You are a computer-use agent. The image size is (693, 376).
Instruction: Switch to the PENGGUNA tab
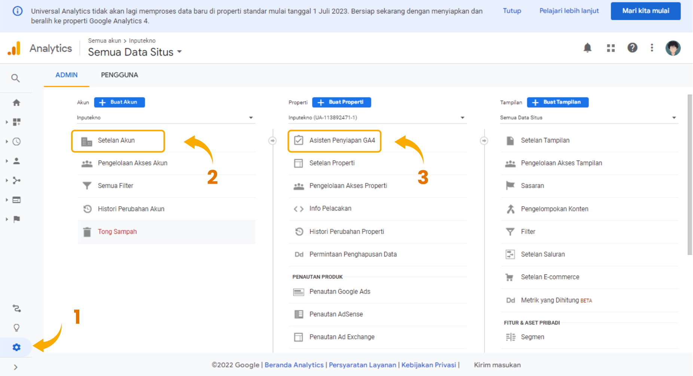tap(119, 75)
